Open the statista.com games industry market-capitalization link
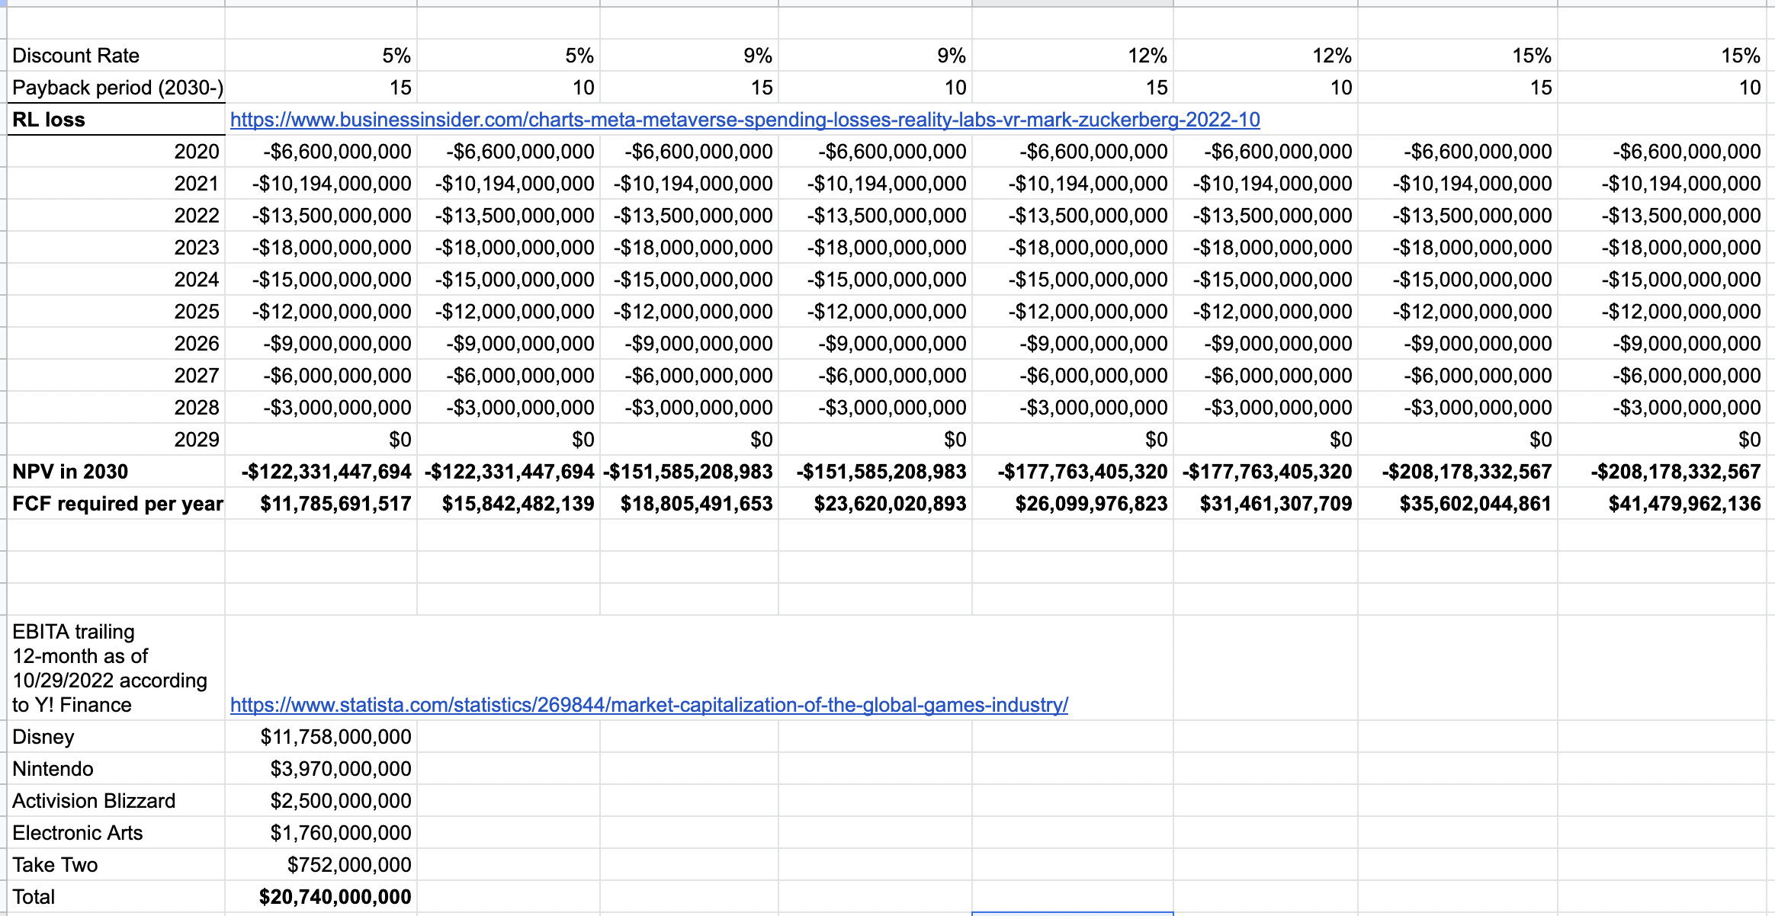The height and width of the screenshot is (916, 1775). 649,705
